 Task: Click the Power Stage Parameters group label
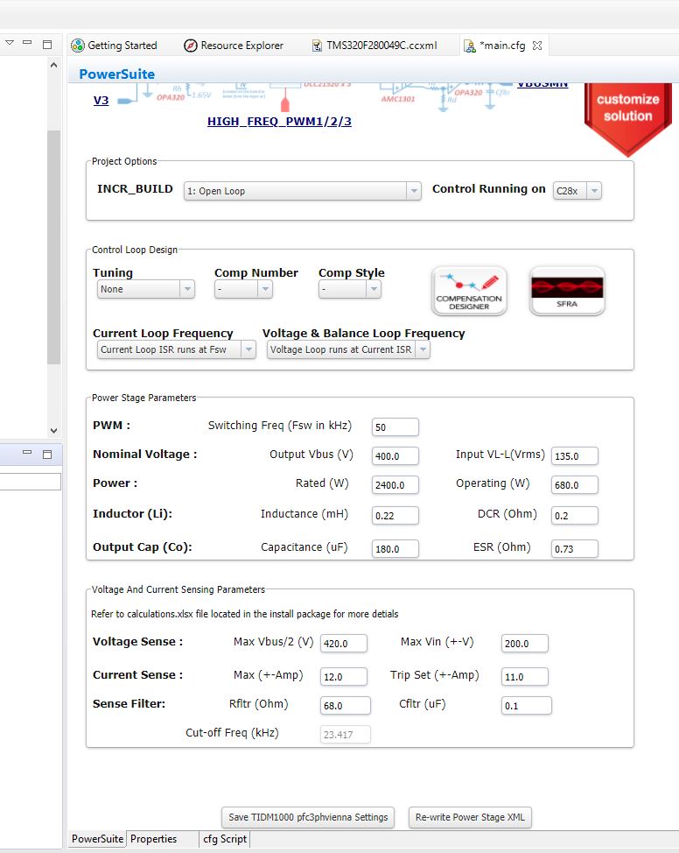click(x=143, y=398)
